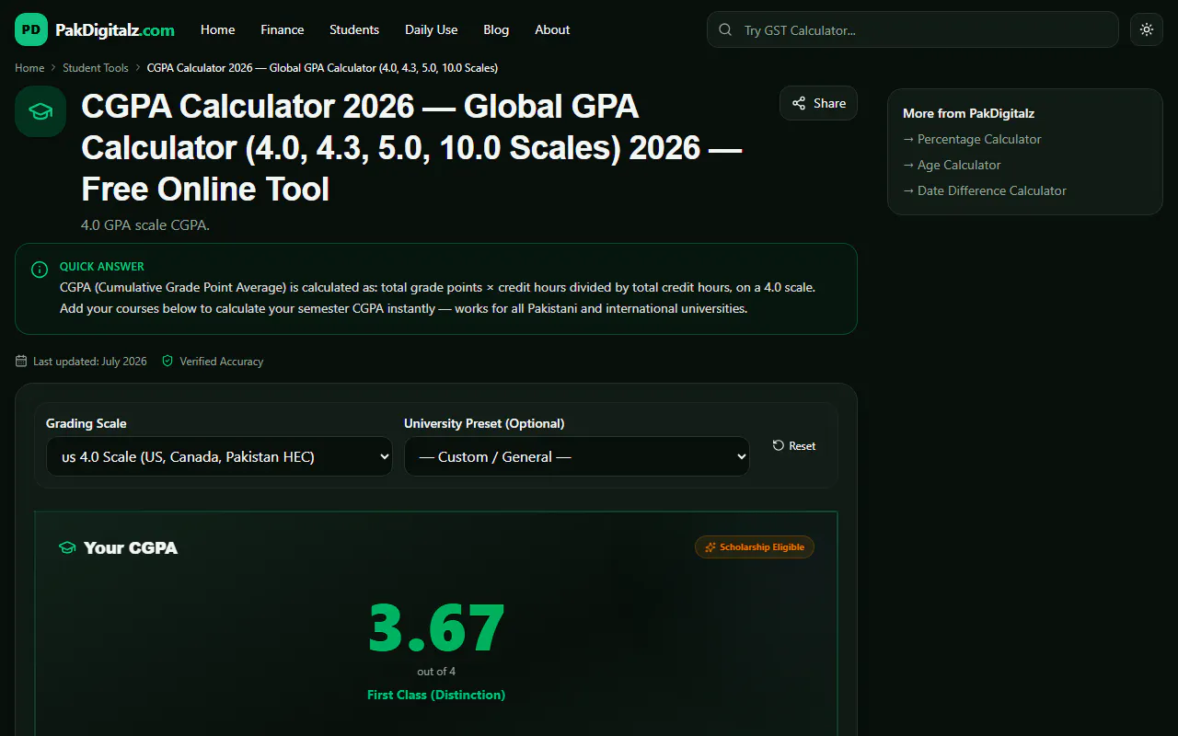The width and height of the screenshot is (1178, 736).
Task: Click the Last updated: July 2026 text
Action: pos(90,362)
